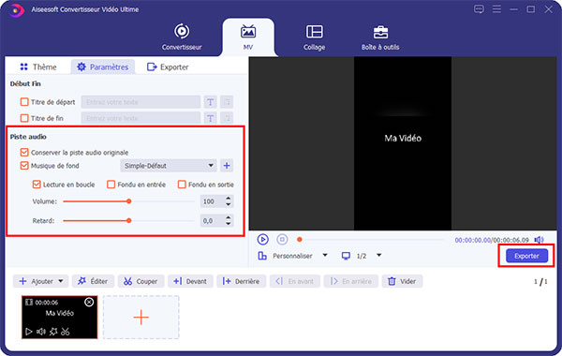Select the Ma Vidéo clip thumbnail

click(60, 317)
